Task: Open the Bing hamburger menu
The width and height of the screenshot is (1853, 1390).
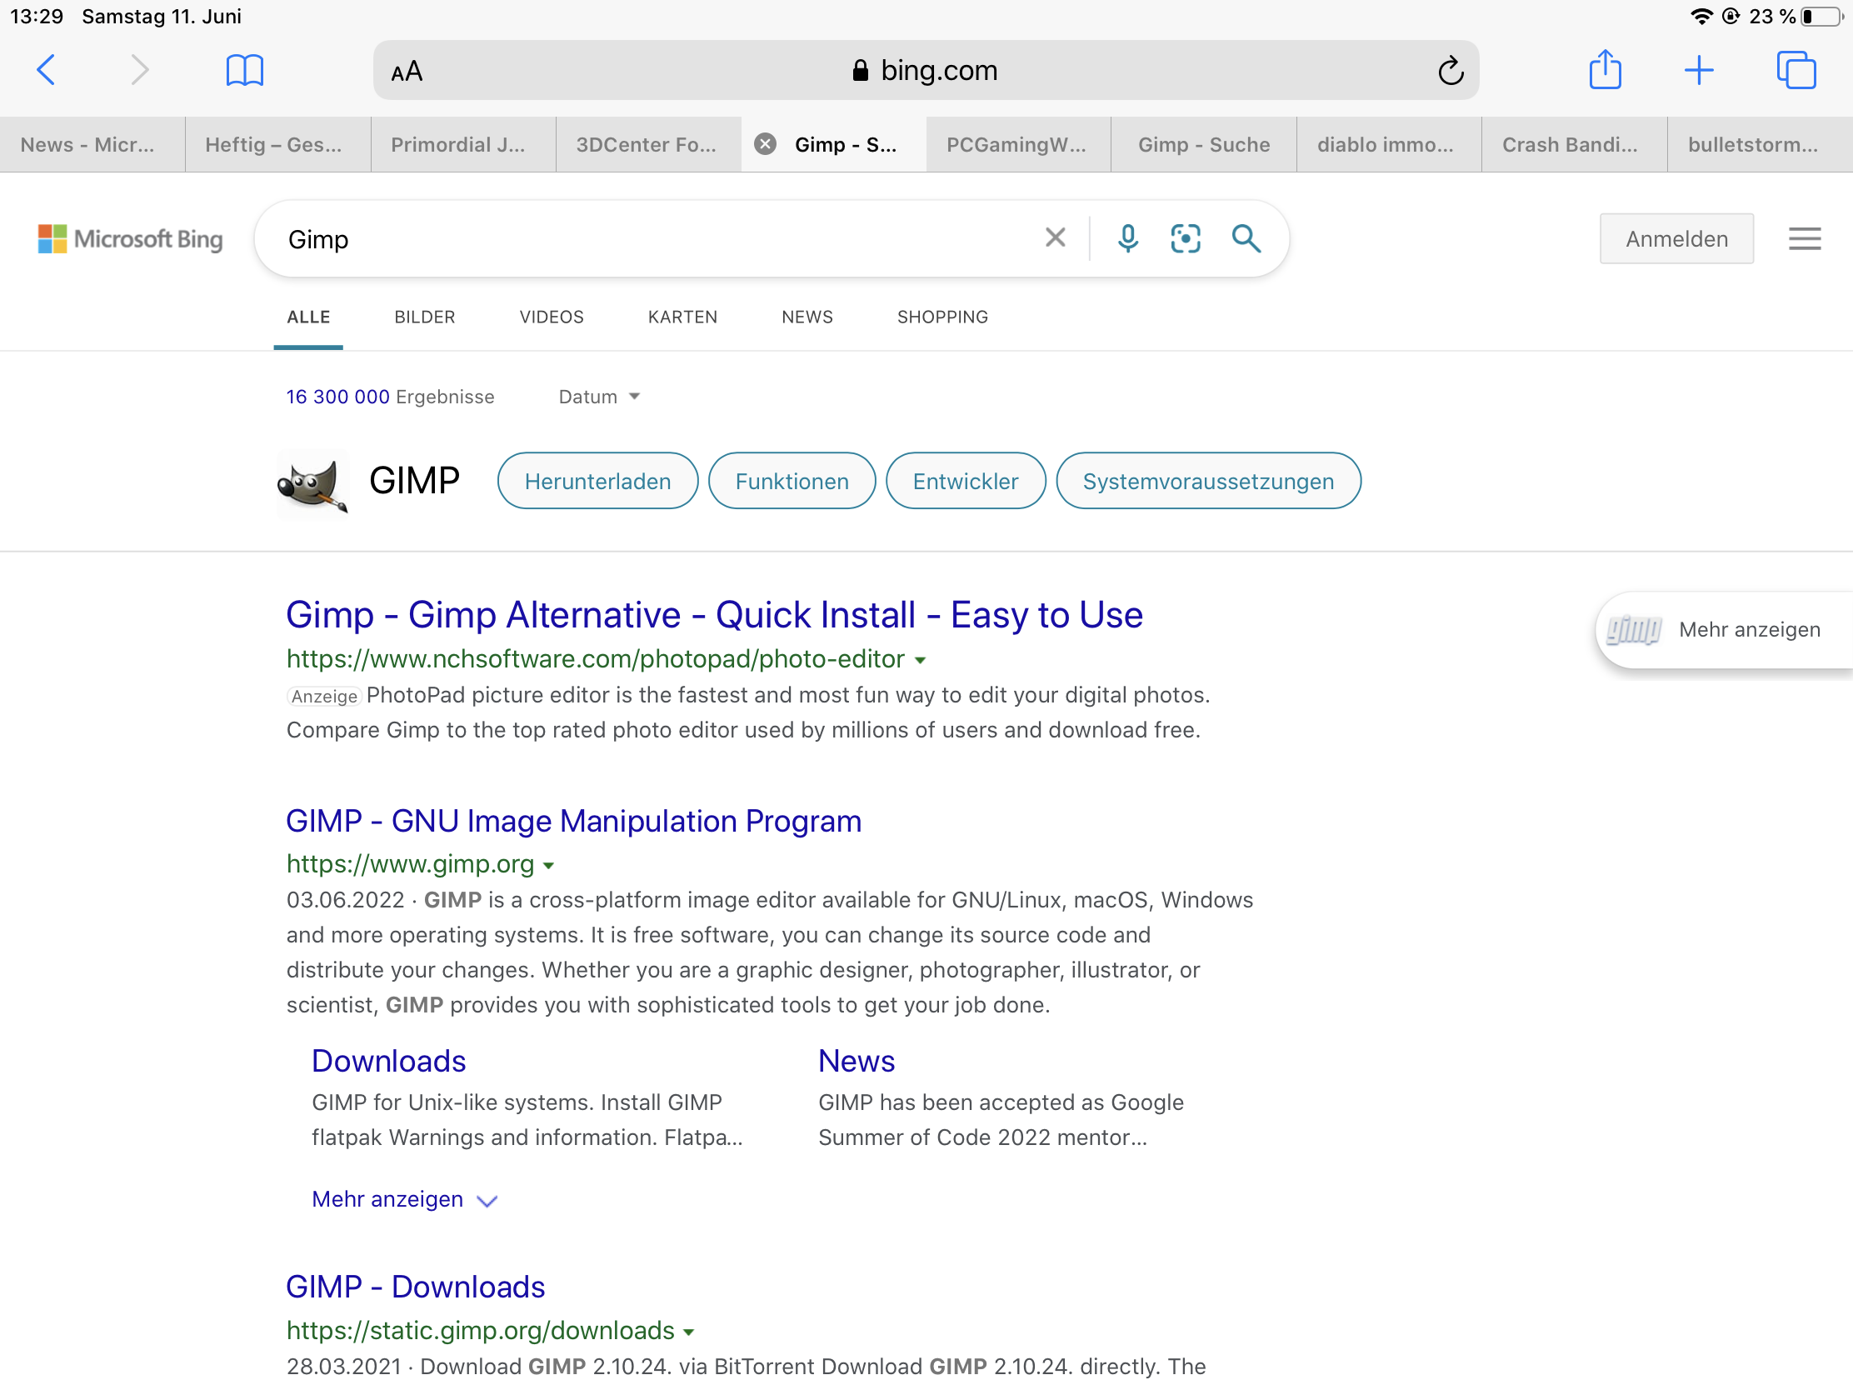Action: (x=1804, y=239)
